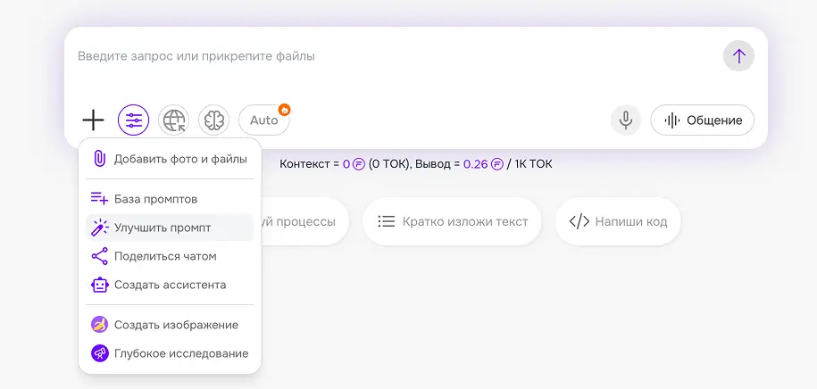817x389 pixels.
Task: Open the settings sliders icon
Action: [x=133, y=120]
